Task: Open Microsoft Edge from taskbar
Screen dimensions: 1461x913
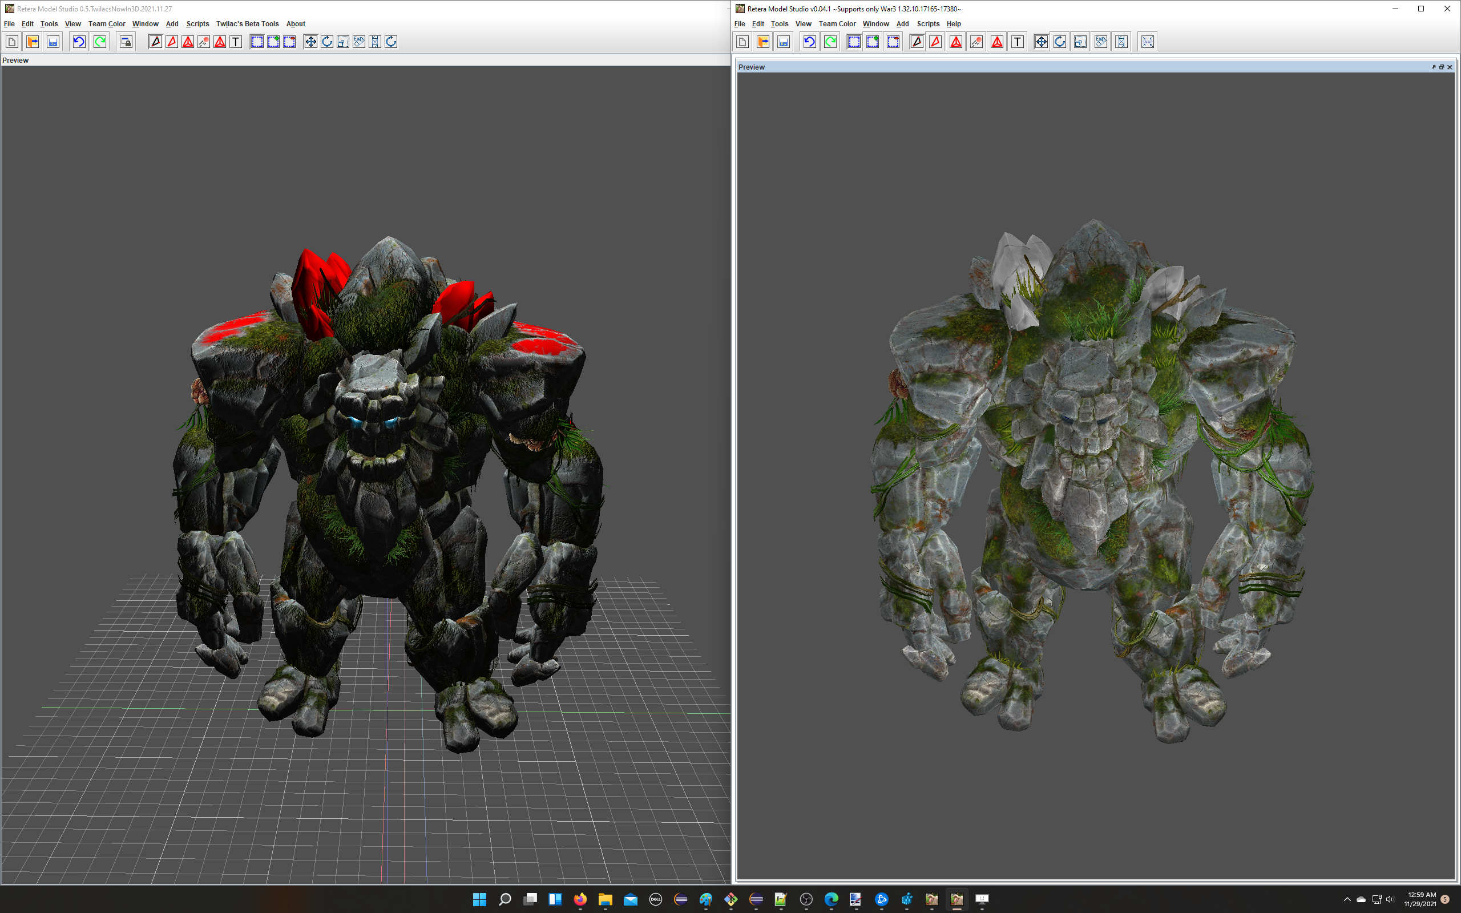Action: [x=832, y=900]
